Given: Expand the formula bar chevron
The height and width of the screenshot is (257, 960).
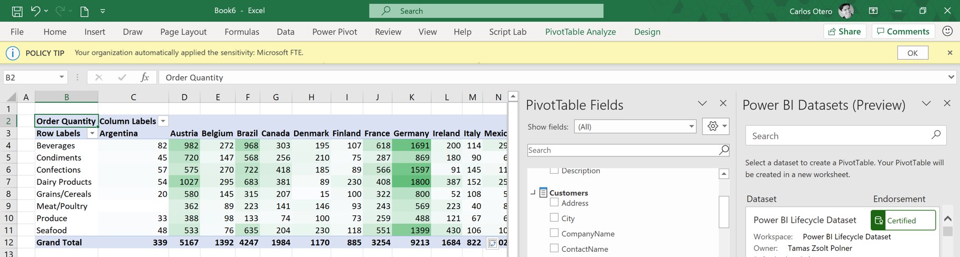Looking at the screenshot, I should [952, 77].
